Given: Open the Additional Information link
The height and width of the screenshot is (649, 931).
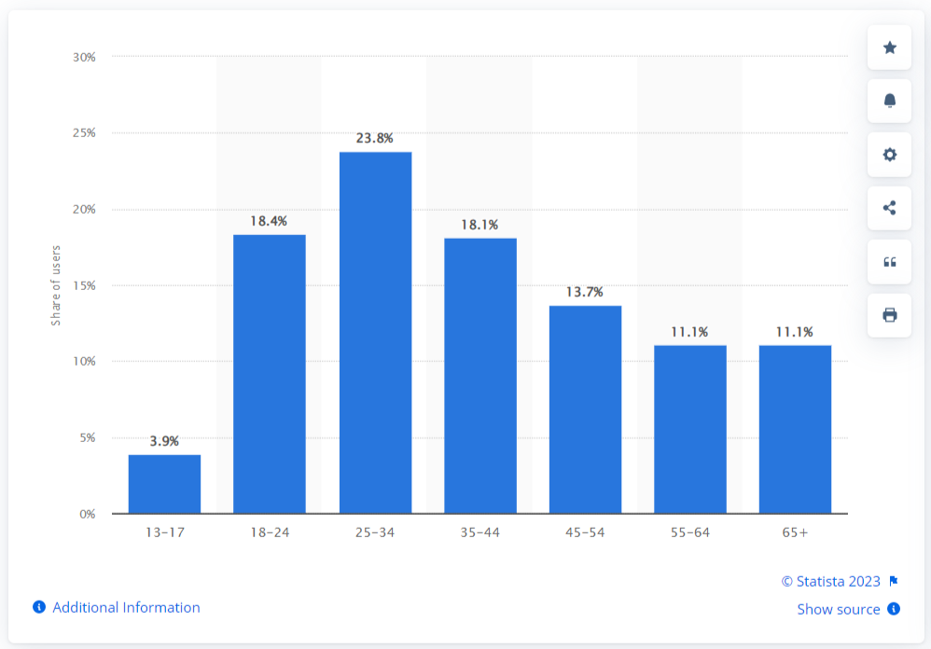Looking at the screenshot, I should (126, 607).
